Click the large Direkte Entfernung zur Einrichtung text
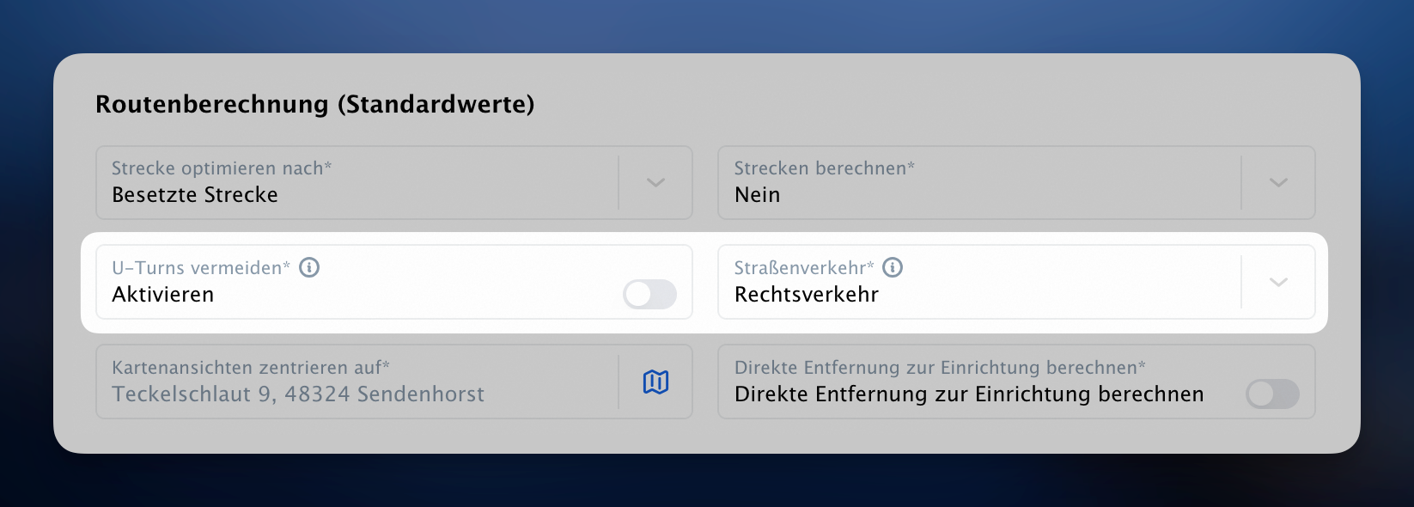This screenshot has width=1414, height=507. point(969,394)
